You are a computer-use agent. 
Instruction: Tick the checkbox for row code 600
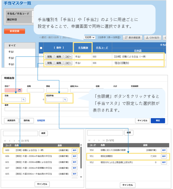coord(41,57)
